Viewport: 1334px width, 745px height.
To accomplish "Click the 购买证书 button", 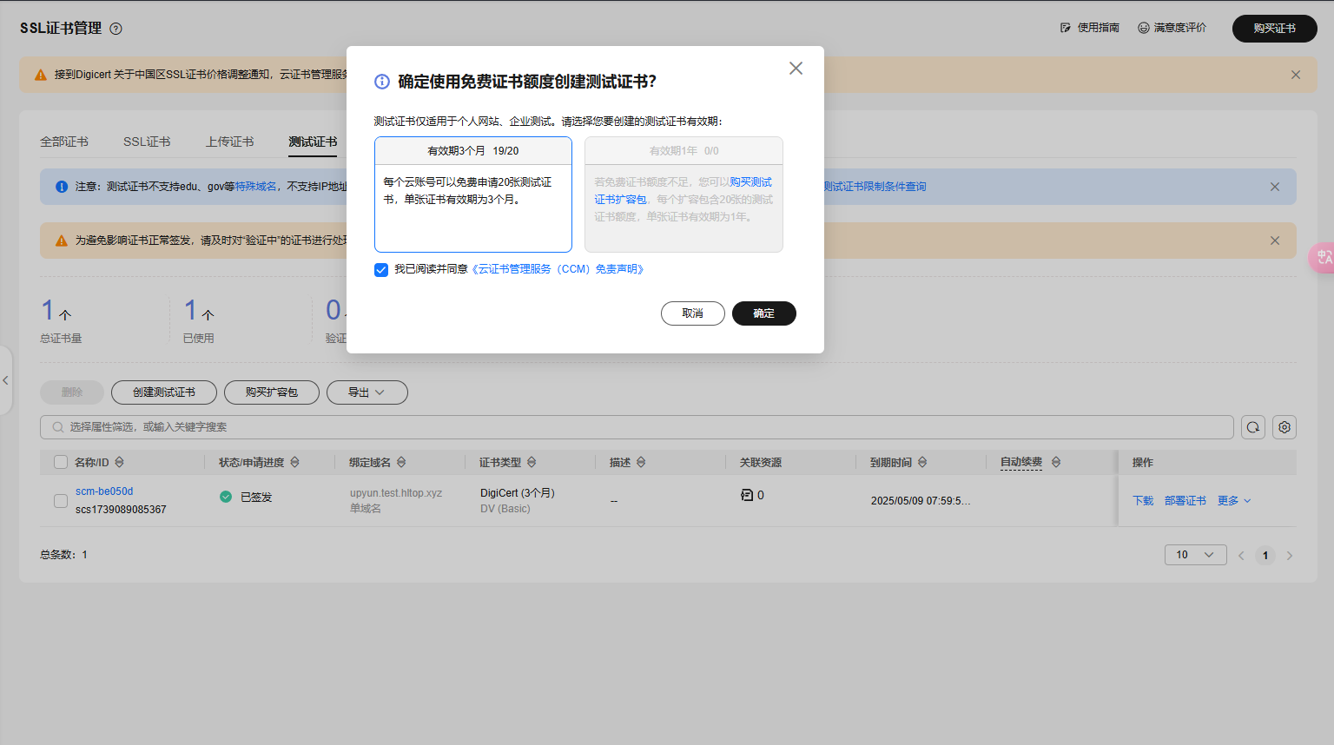I will click(x=1275, y=29).
